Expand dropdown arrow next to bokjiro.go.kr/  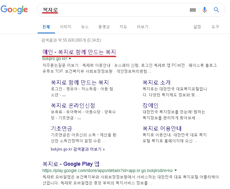(x=70, y=59)
